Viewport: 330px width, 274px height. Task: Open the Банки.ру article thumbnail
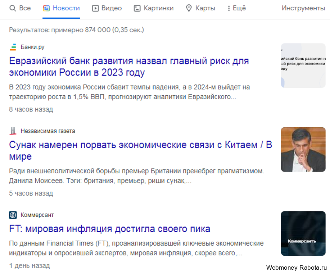point(303,65)
